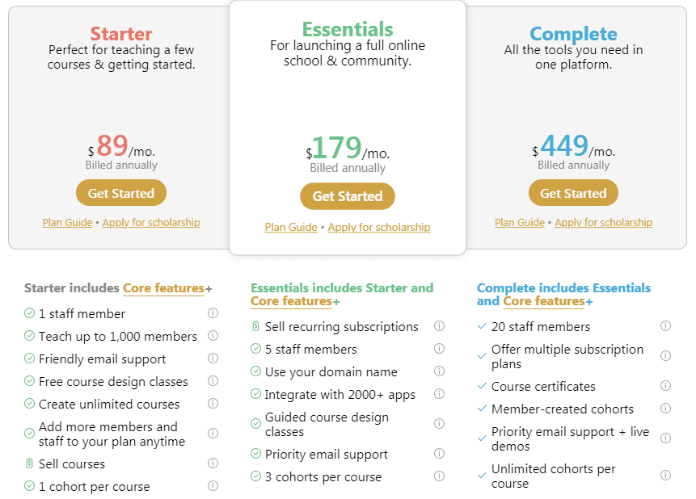Choose Essentials plan via Get Started button

[x=348, y=196]
